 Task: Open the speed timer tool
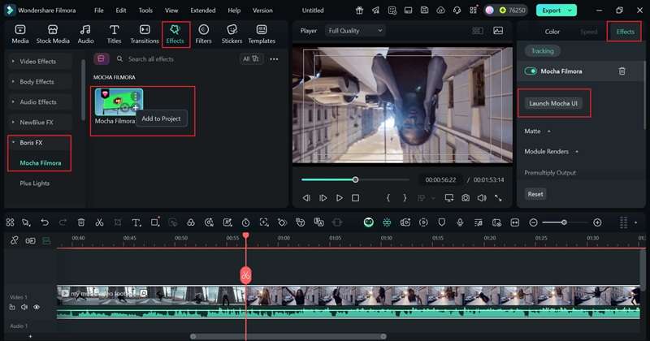(x=246, y=222)
